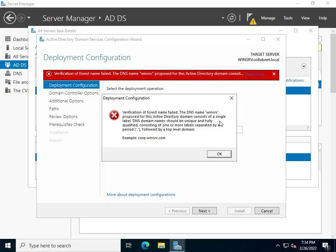Go back using Server Manager back arrow

tap(10, 18)
